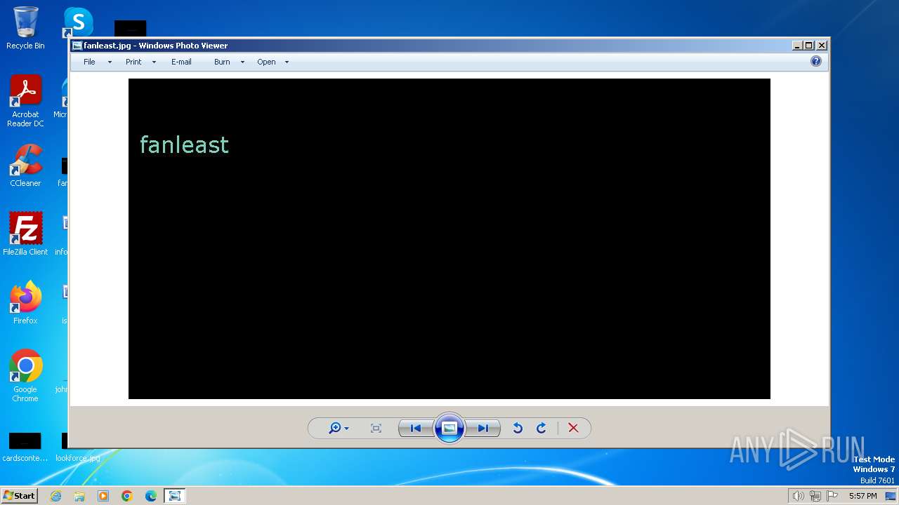Image resolution: width=899 pixels, height=505 pixels.
Task: Expand the Burn dropdown arrow
Action: pos(242,62)
